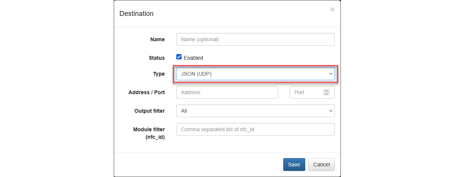Click the Module filter (nfc_id) label
The height and width of the screenshot is (177, 455).
point(149,133)
